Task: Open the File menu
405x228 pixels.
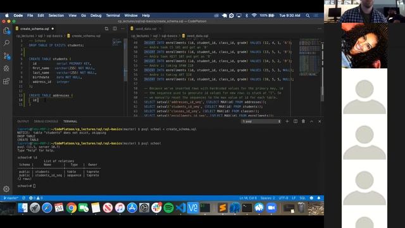Action: (30, 15)
